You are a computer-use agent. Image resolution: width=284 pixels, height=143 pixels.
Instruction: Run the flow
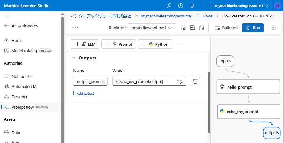pyautogui.click(x=253, y=28)
